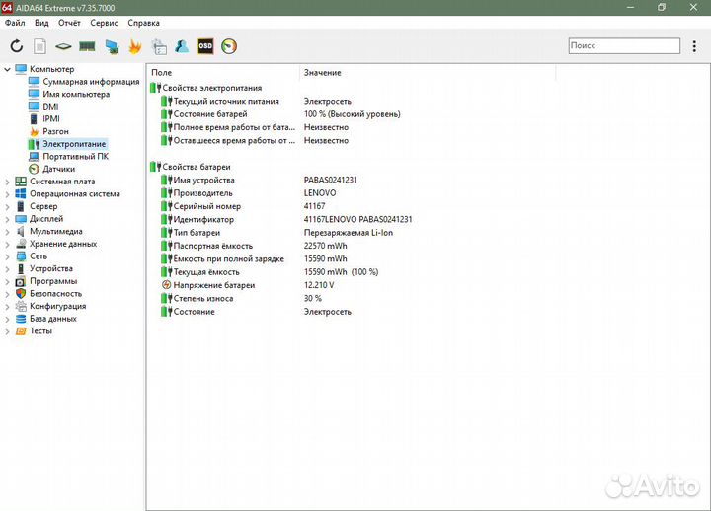Viewport: 711px width, 511px height.
Task: Click the Разгон flame icon in tree
Action: (x=34, y=131)
